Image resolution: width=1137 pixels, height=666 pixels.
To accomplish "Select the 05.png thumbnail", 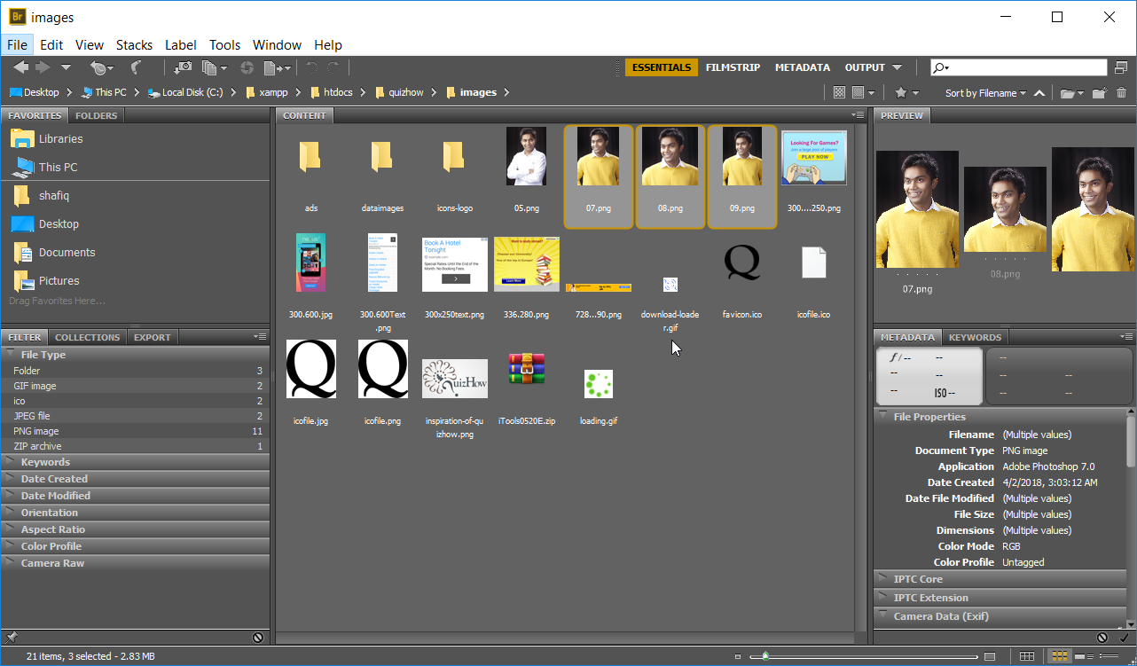I will tap(526, 157).
